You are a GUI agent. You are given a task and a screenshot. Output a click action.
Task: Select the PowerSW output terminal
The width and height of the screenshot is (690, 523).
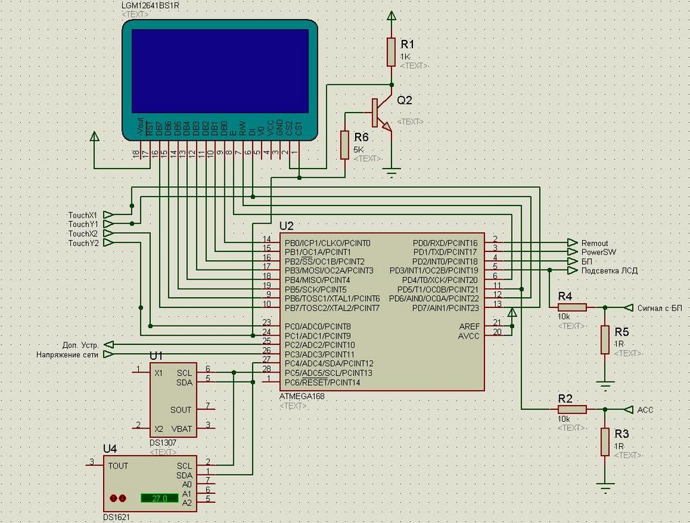pyautogui.click(x=573, y=252)
